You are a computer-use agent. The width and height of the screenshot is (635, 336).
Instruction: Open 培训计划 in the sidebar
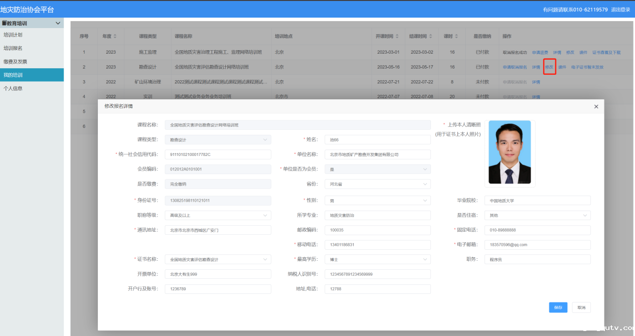13,35
